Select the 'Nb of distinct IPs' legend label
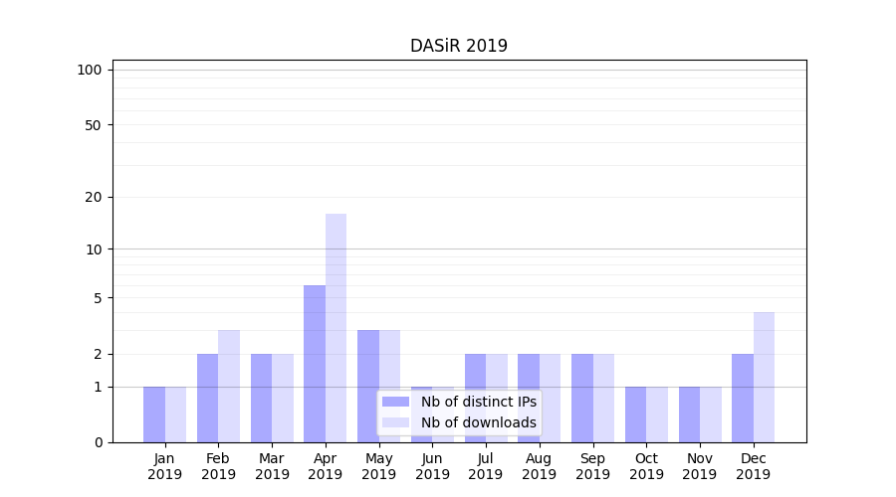896x497 pixels. [x=478, y=402]
